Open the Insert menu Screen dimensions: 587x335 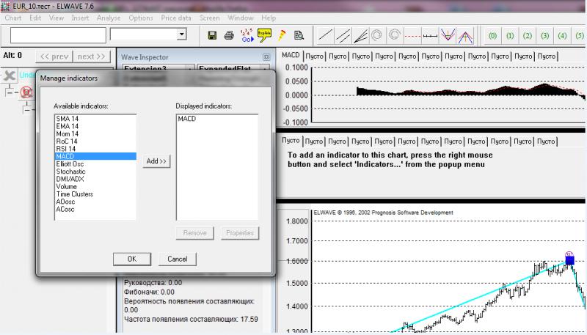(x=80, y=18)
